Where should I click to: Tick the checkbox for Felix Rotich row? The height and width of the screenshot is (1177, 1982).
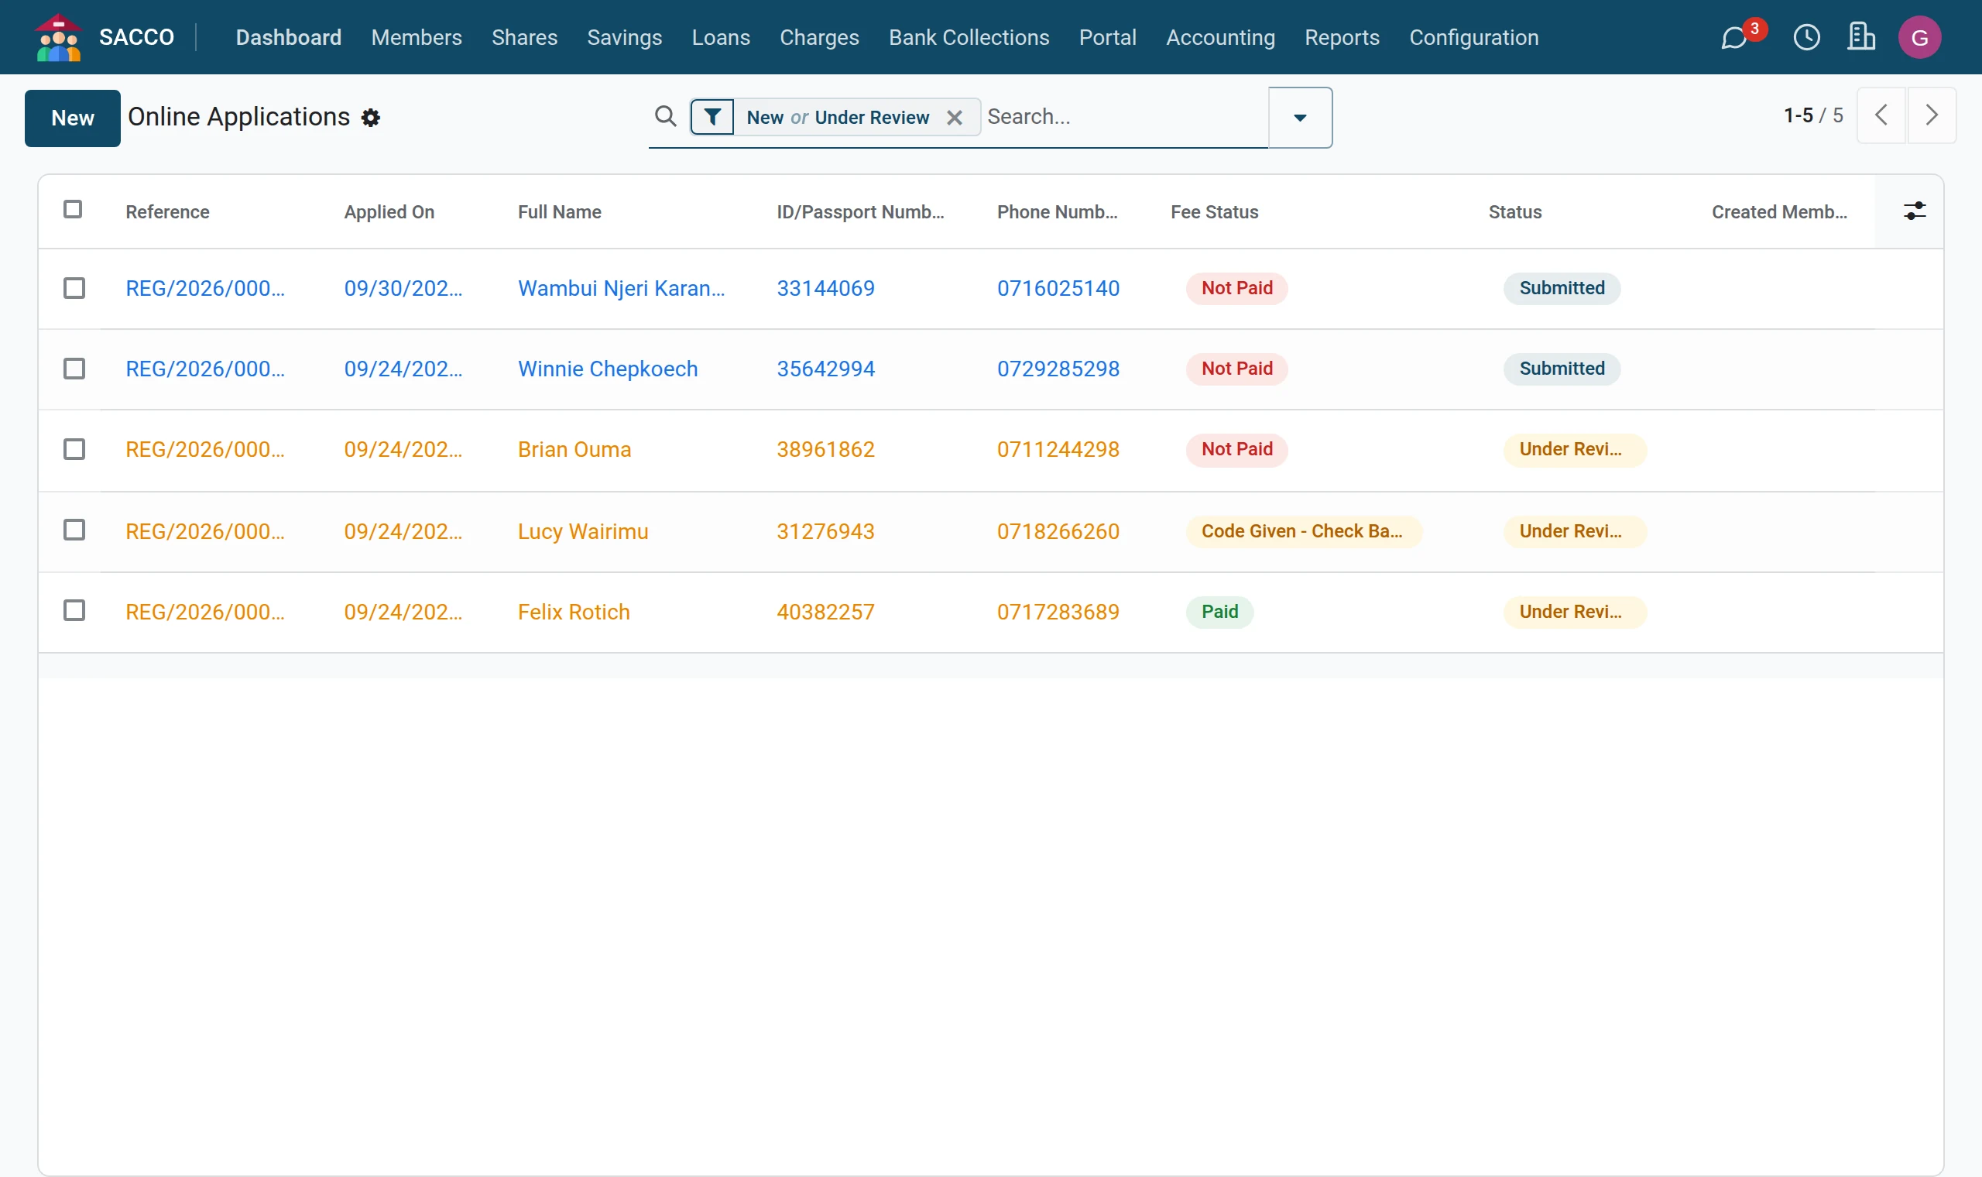[x=74, y=610]
